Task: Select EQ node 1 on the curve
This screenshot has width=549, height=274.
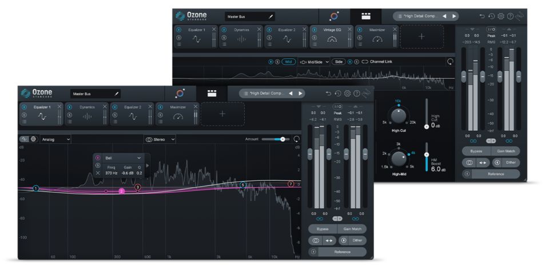Action: [35, 188]
